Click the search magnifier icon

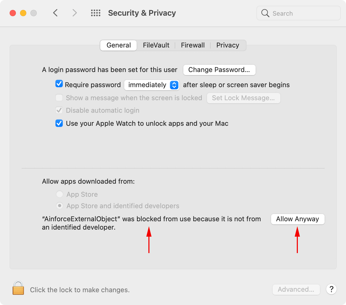[265, 13]
